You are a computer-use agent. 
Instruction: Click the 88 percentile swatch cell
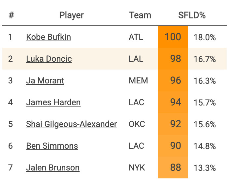point(173,168)
